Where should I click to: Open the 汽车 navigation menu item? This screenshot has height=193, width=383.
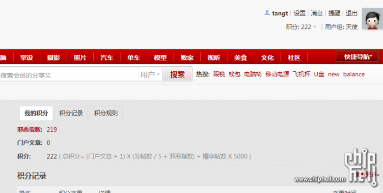107,57
